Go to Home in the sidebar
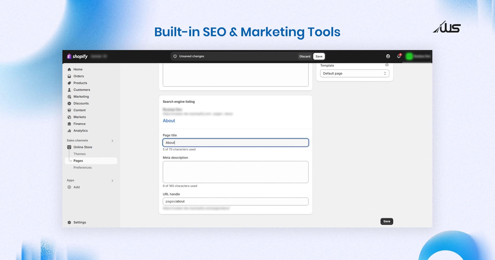Screen dimensions: 495x260 (x=78, y=69)
